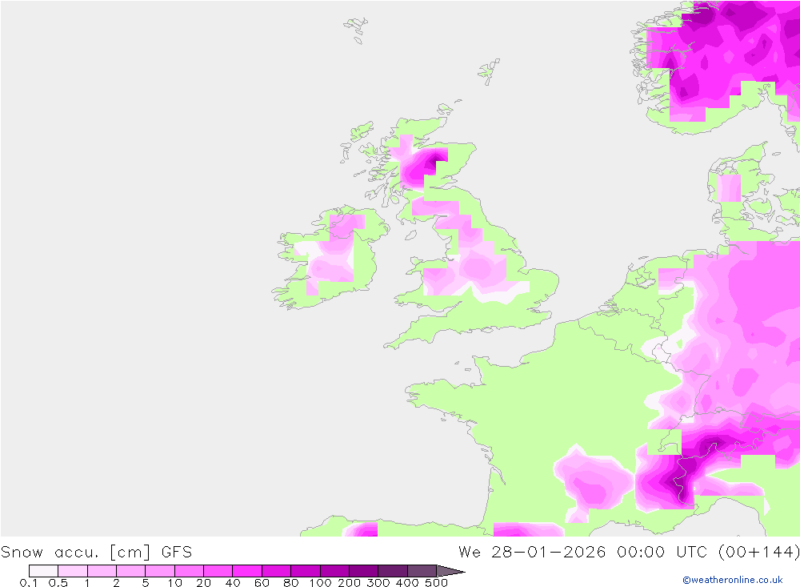
Task: Click the '80' legend tick label
Action: [x=291, y=583]
